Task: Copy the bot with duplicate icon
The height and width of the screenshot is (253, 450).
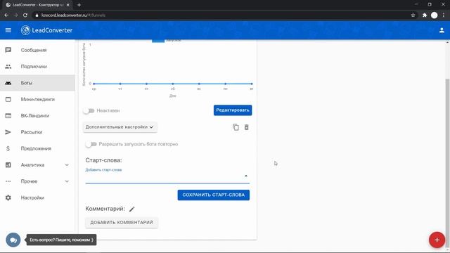Action: pyautogui.click(x=236, y=127)
